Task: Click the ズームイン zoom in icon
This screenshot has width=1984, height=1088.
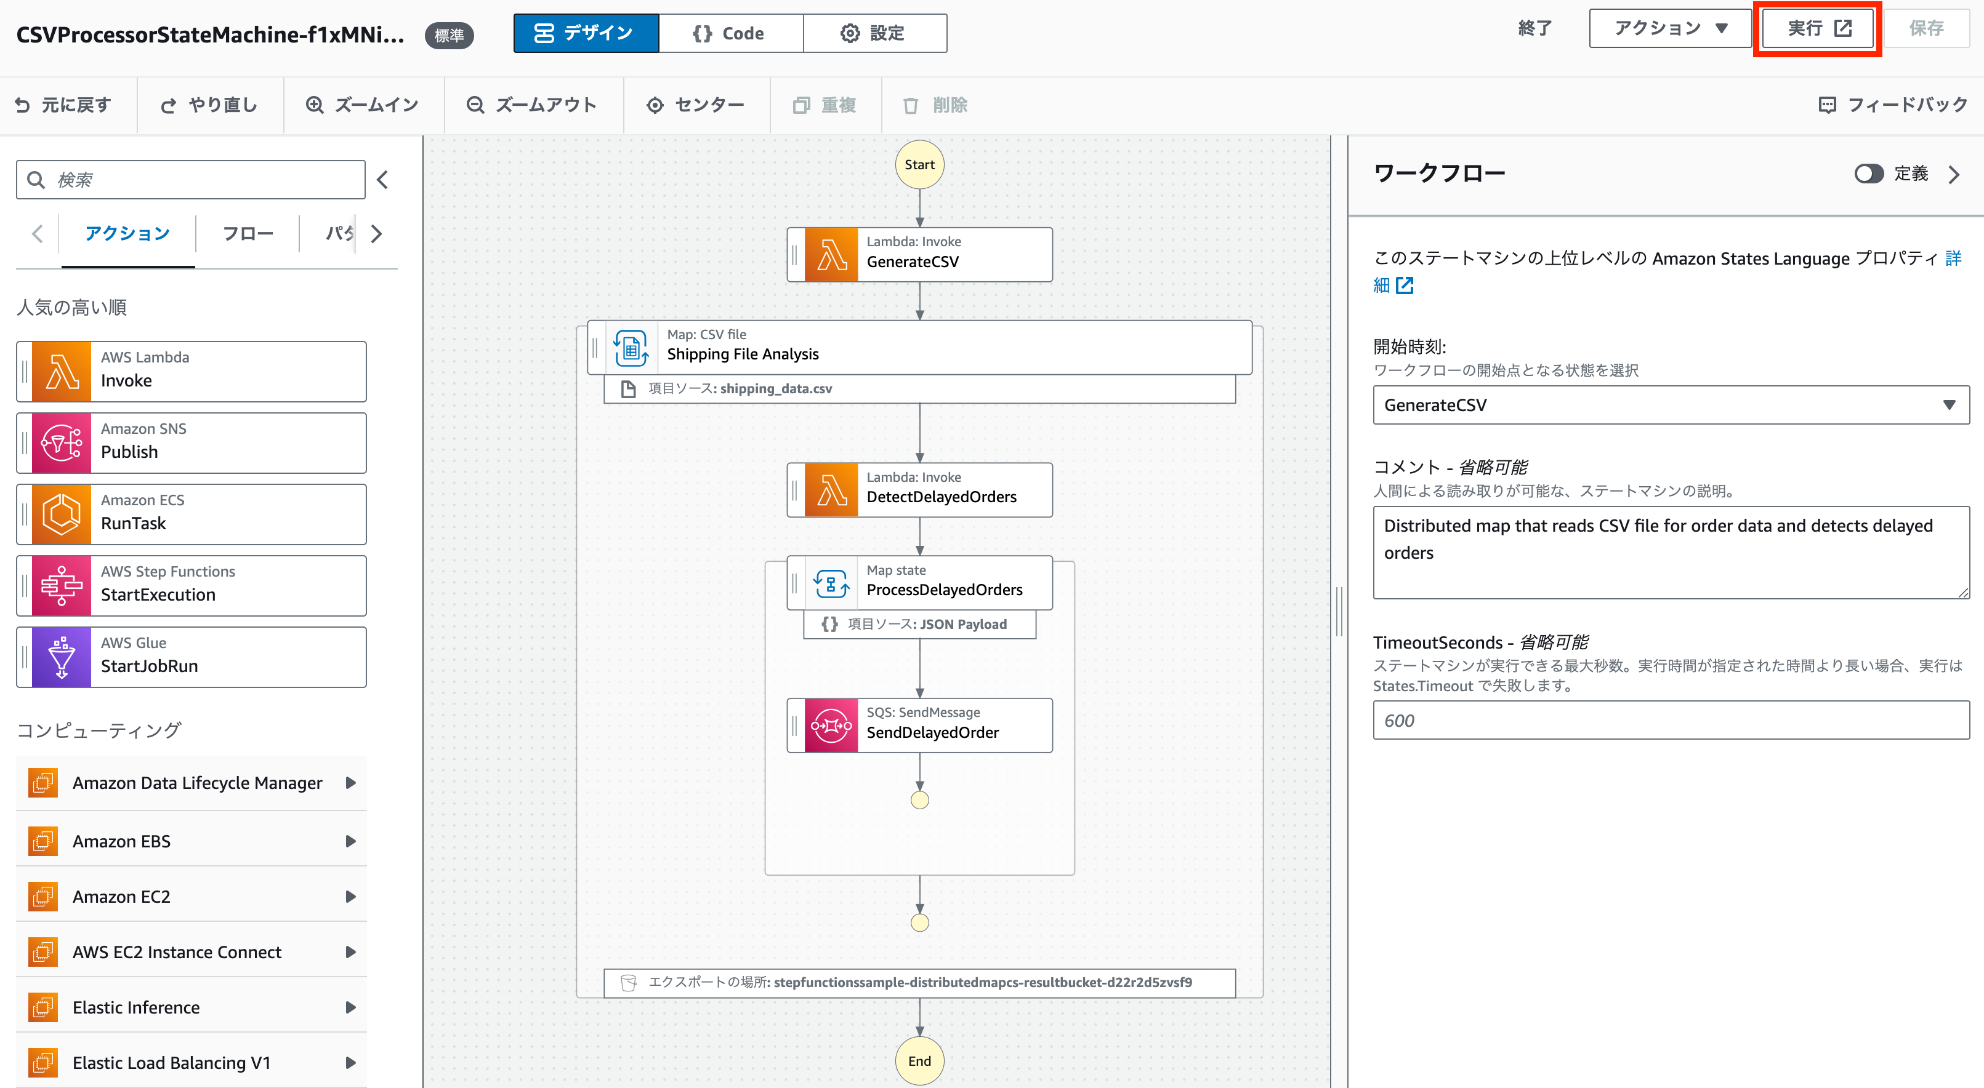Action: coord(314,105)
